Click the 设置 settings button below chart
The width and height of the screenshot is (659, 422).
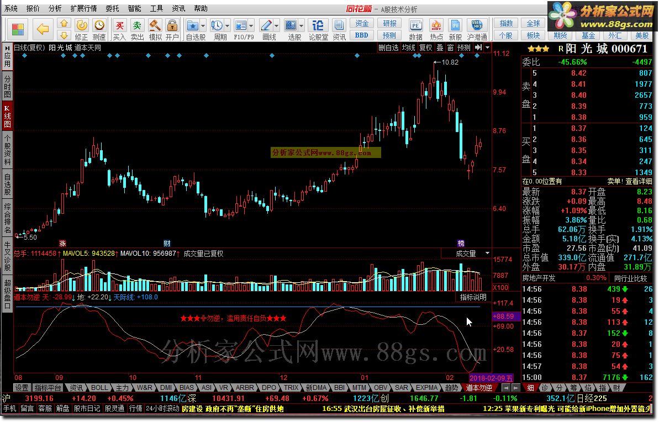click(22, 388)
